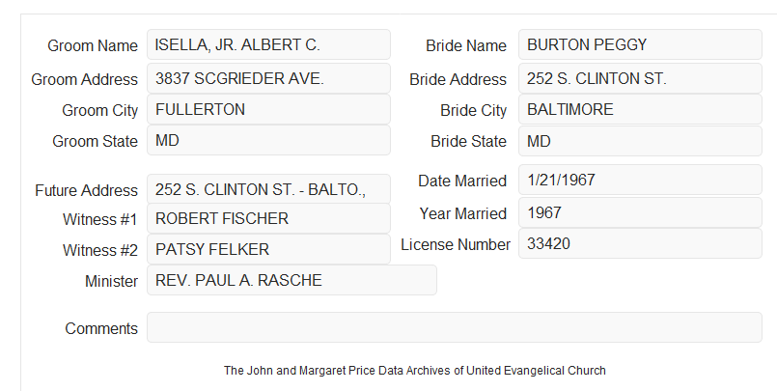Viewport: 777px width, 391px height.
Task: Click the Groom State field
Action: 268,140
